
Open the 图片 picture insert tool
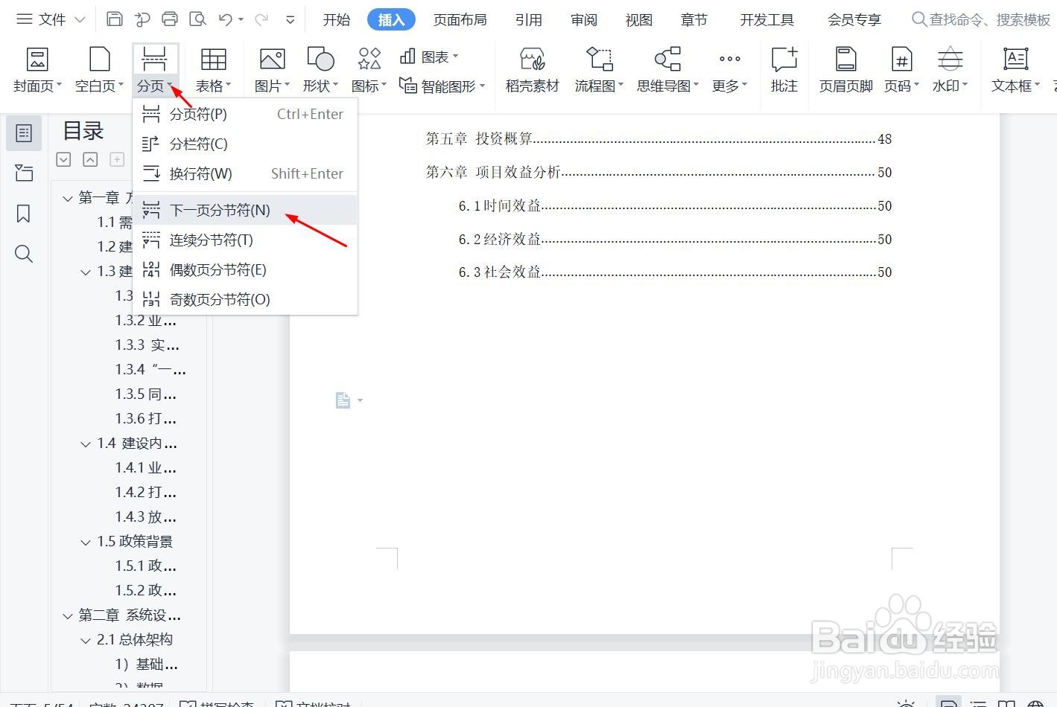click(270, 67)
